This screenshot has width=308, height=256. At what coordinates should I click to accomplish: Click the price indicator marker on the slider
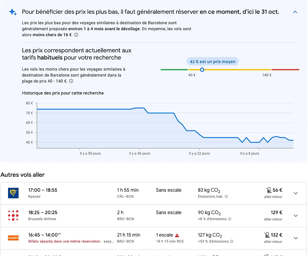click(x=202, y=70)
